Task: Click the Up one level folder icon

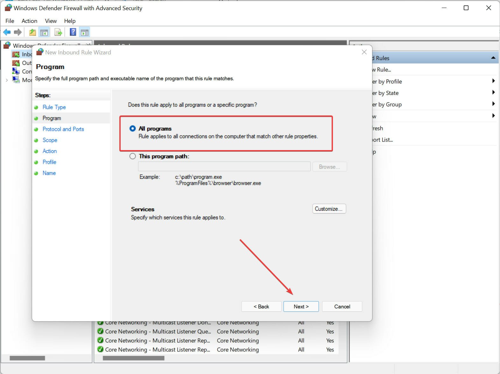Action: pos(32,32)
